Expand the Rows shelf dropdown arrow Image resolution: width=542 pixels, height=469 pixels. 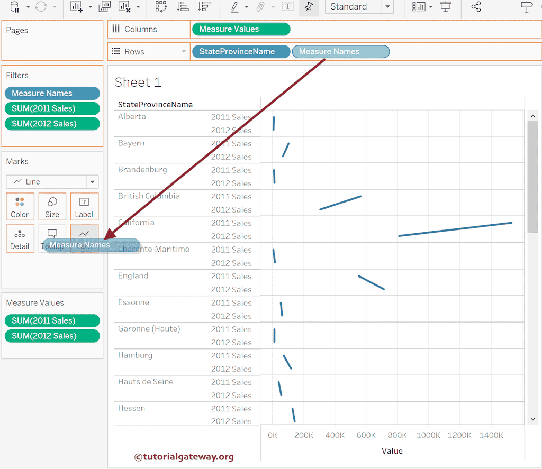(x=184, y=52)
